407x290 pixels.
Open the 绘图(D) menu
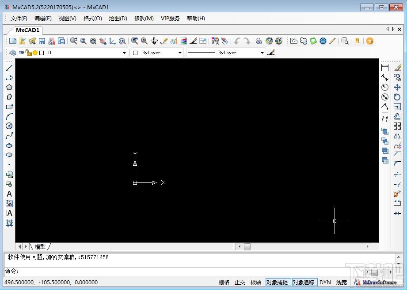[118, 19]
